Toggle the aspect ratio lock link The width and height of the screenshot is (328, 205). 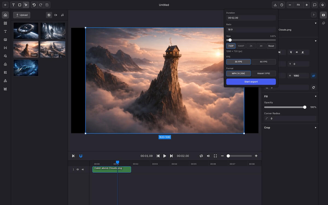click(x=314, y=76)
